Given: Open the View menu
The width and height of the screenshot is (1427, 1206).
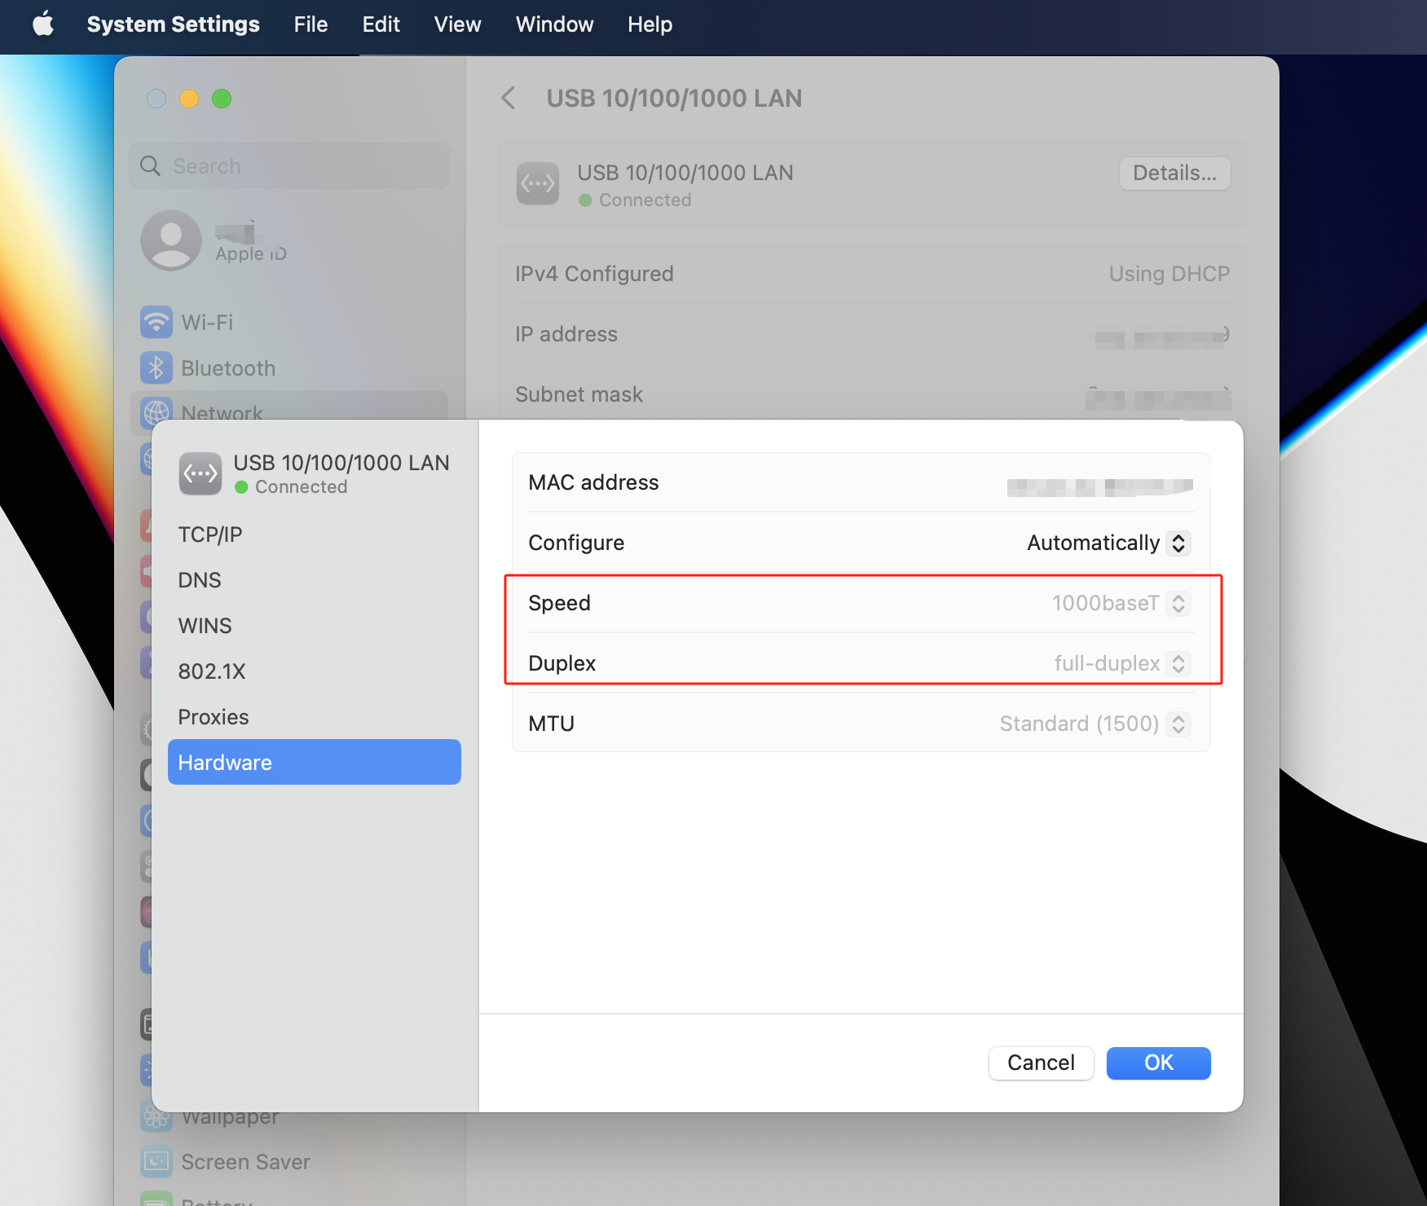Looking at the screenshot, I should pyautogui.click(x=457, y=24).
